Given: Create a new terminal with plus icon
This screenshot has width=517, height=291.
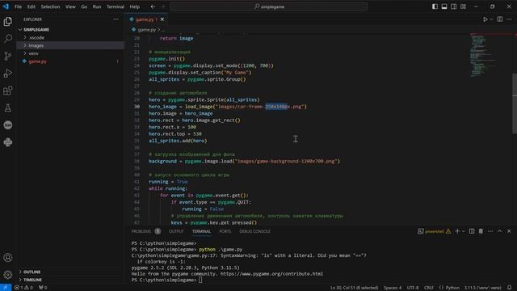Looking at the screenshot, I should (x=457, y=231).
